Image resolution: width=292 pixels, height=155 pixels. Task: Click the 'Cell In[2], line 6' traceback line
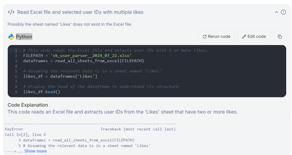coord(25,135)
